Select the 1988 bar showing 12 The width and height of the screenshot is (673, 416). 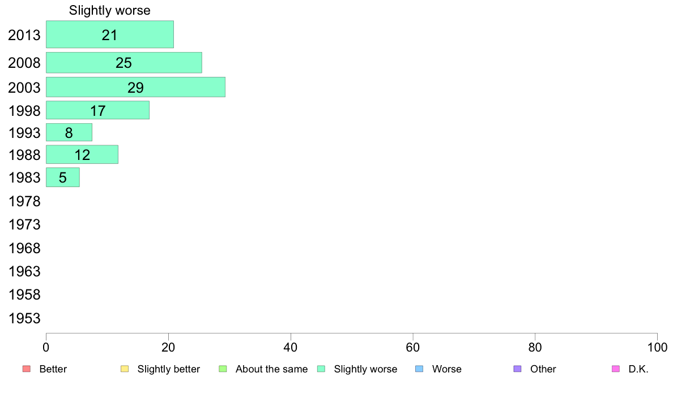click(x=82, y=154)
